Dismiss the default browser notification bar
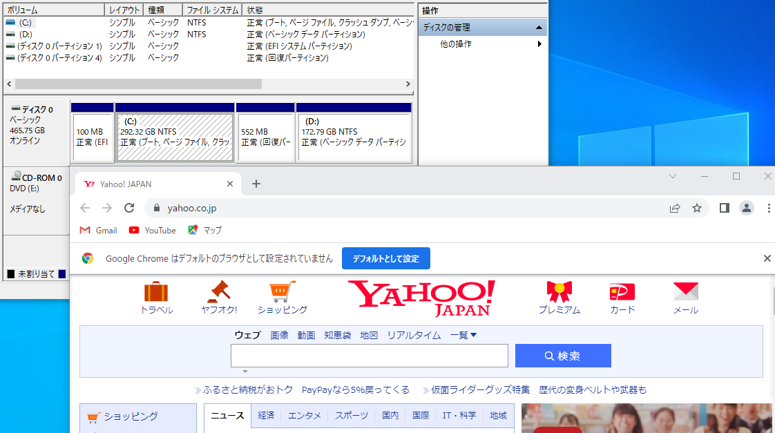775x433 pixels. click(767, 258)
